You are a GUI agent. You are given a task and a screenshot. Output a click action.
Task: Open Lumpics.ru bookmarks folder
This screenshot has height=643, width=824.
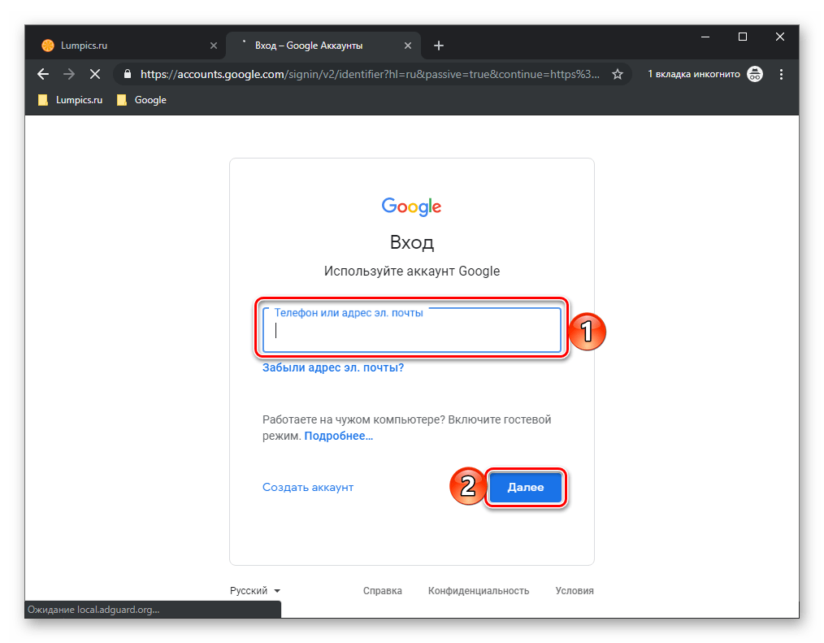click(x=71, y=100)
